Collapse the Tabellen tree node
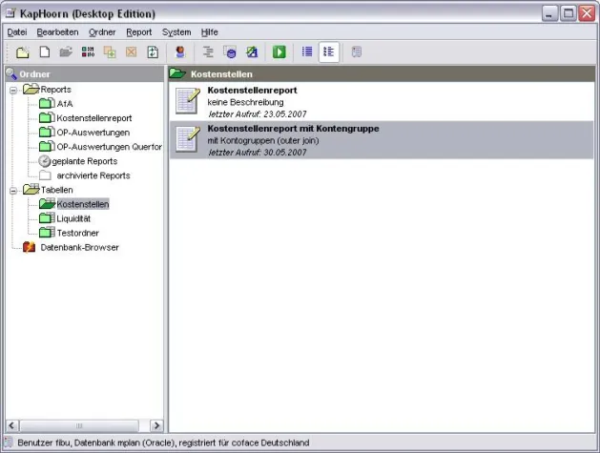This screenshot has height=453, width=600. coord(13,190)
